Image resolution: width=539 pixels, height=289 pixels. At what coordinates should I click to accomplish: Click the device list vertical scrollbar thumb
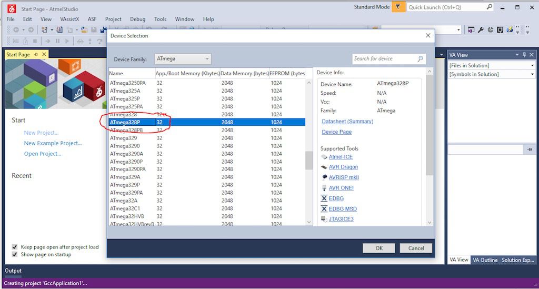point(308,161)
